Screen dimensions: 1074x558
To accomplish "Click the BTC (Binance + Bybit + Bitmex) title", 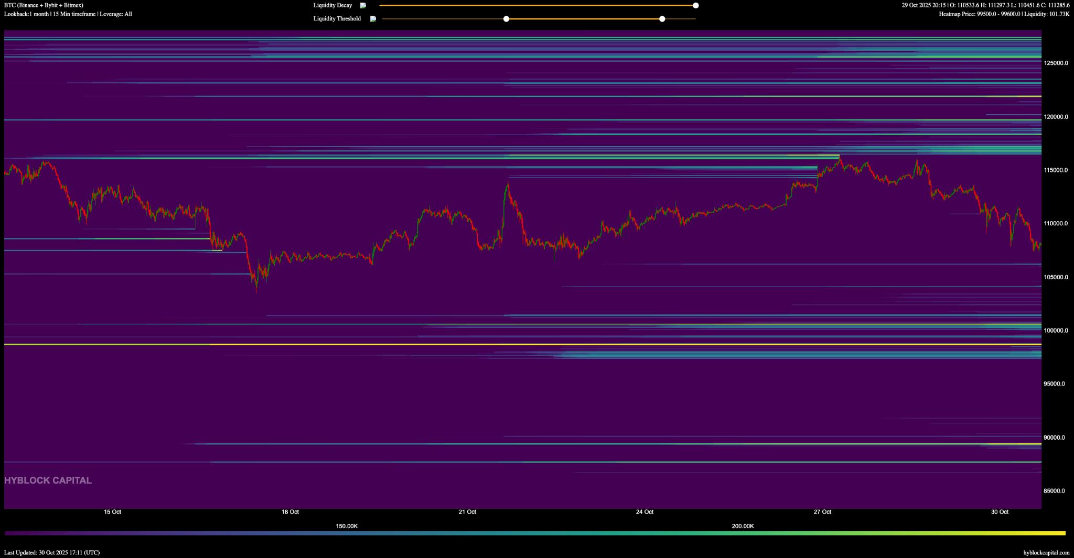I will (44, 5).
